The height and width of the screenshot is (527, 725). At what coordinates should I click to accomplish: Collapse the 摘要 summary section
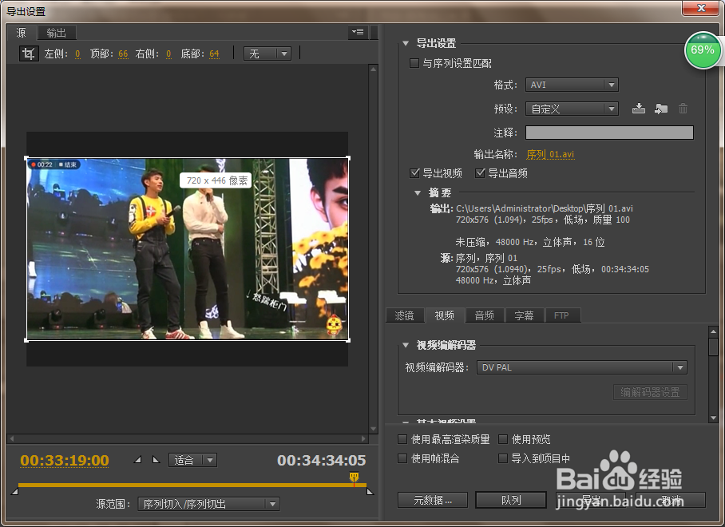point(418,192)
